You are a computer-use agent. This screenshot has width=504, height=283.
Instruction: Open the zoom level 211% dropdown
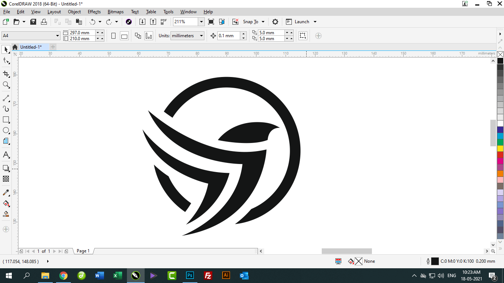tap(201, 22)
